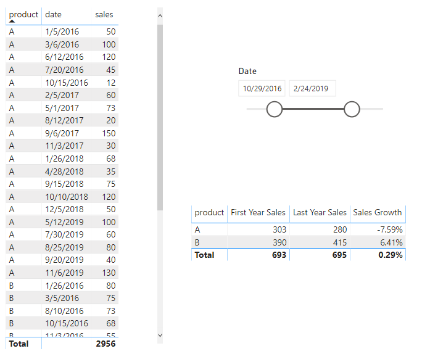Select the 1/5/2016 date cell
The width and height of the screenshot is (422, 359).
(x=62, y=31)
